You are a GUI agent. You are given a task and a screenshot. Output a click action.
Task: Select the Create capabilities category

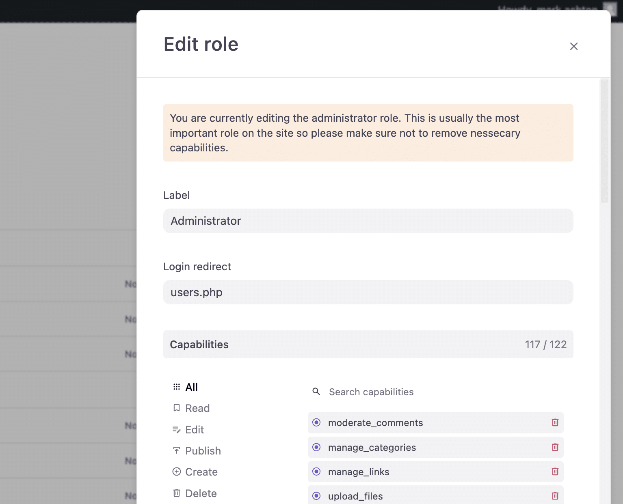(x=195, y=472)
